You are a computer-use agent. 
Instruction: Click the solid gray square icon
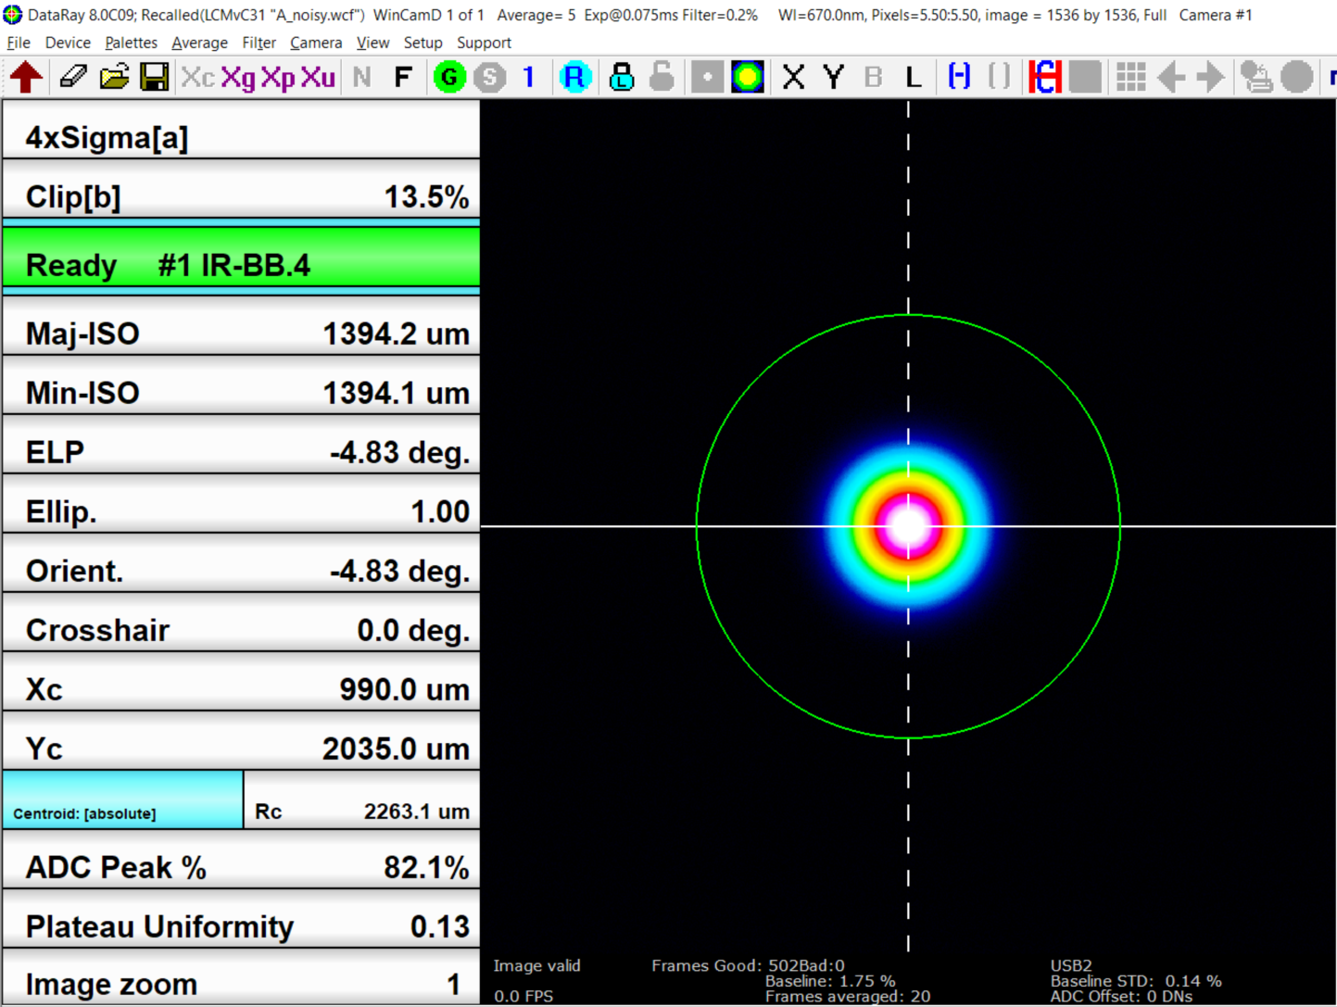click(1085, 77)
